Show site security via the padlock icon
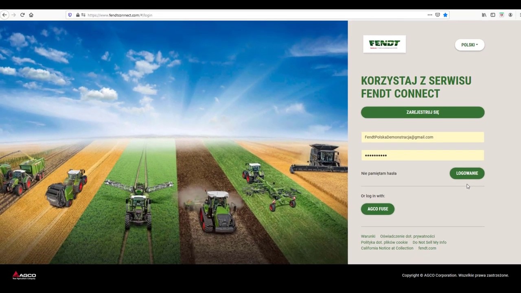The image size is (521, 293). click(78, 15)
